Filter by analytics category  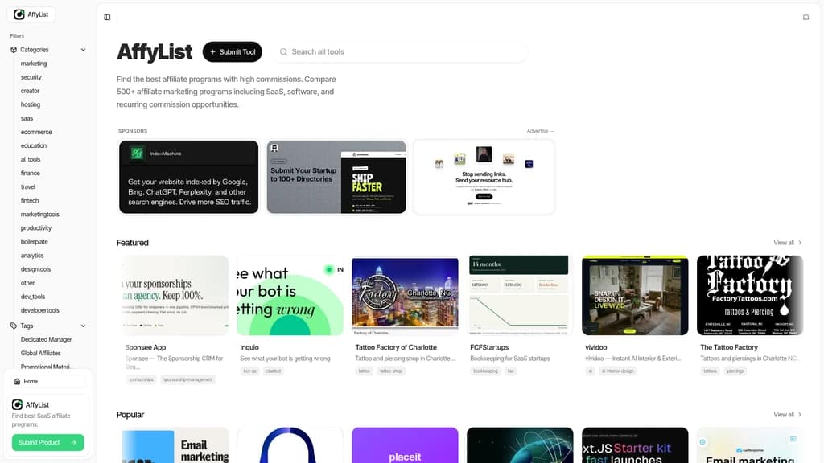(x=32, y=256)
